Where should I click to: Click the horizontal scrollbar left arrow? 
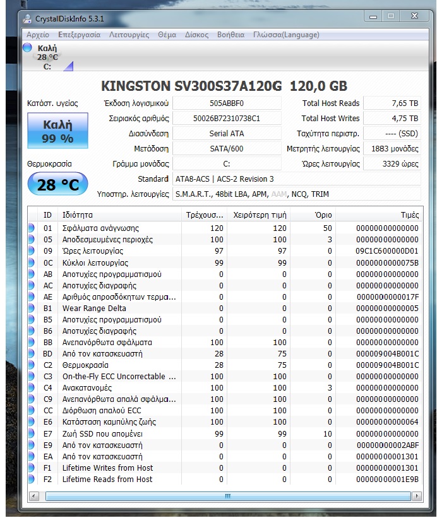(x=33, y=496)
